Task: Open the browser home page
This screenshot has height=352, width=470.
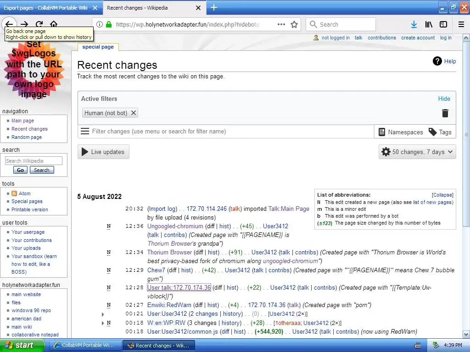Action: tap(54, 24)
